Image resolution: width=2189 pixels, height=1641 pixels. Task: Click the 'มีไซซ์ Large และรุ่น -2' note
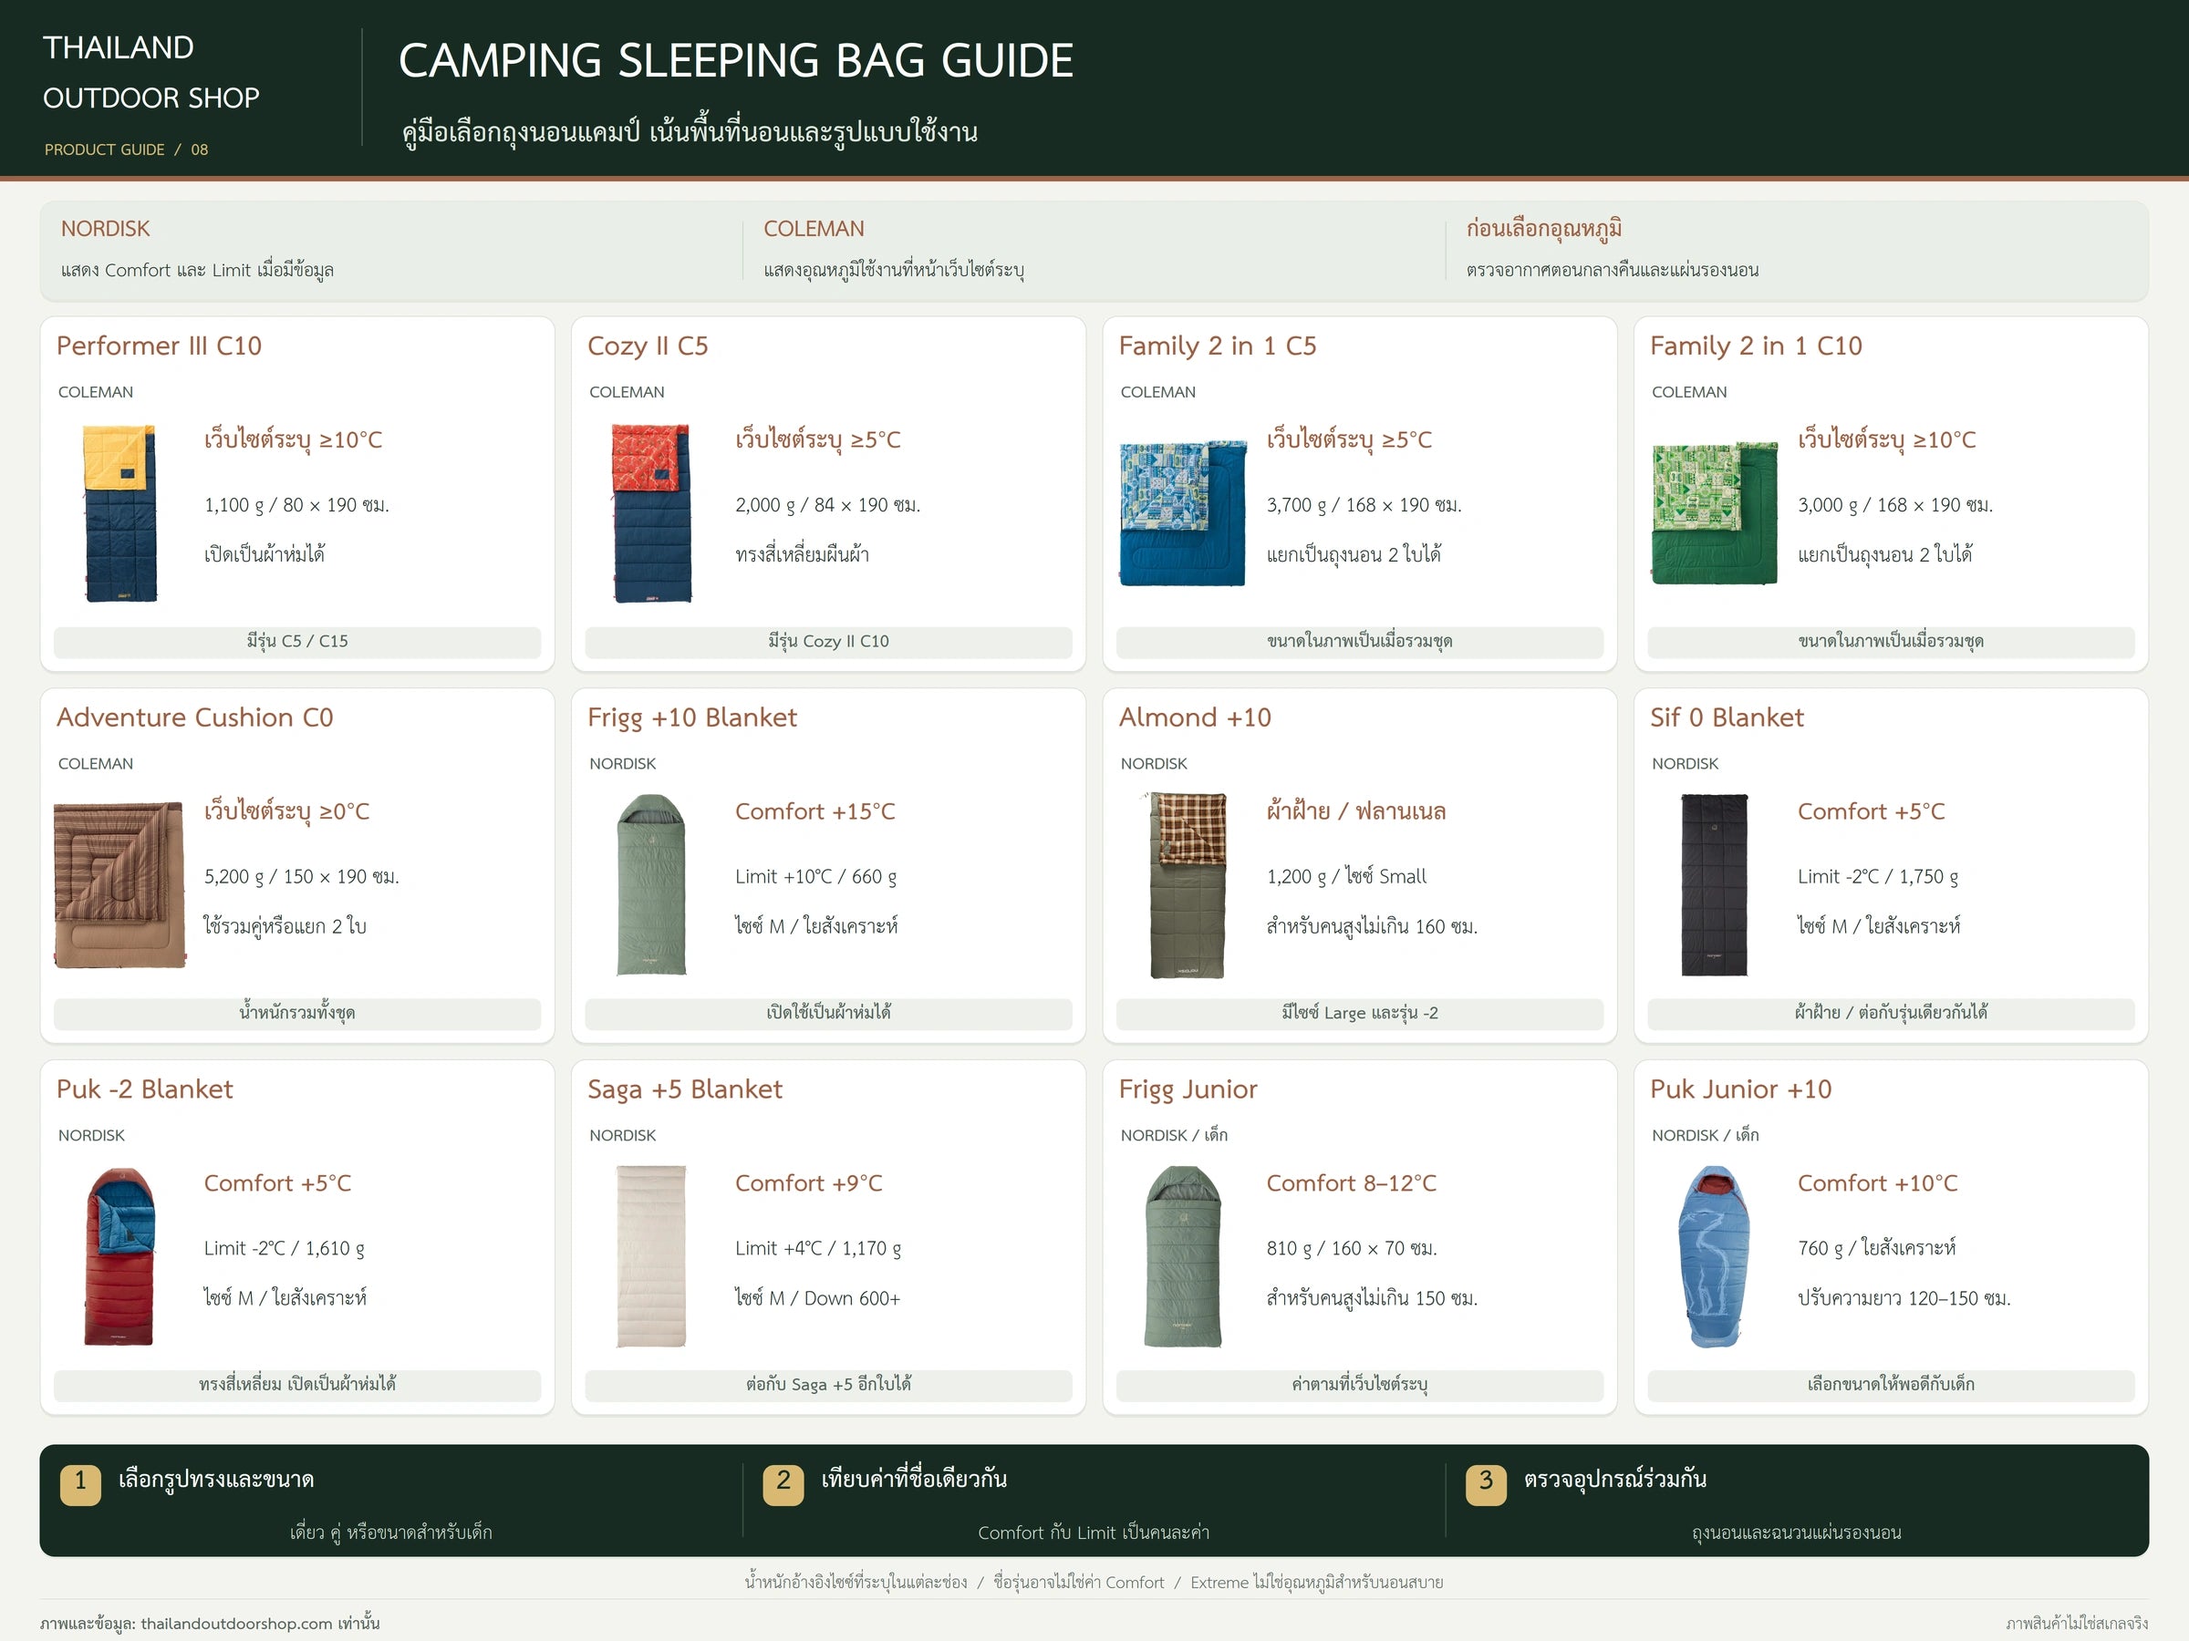[1360, 1014]
